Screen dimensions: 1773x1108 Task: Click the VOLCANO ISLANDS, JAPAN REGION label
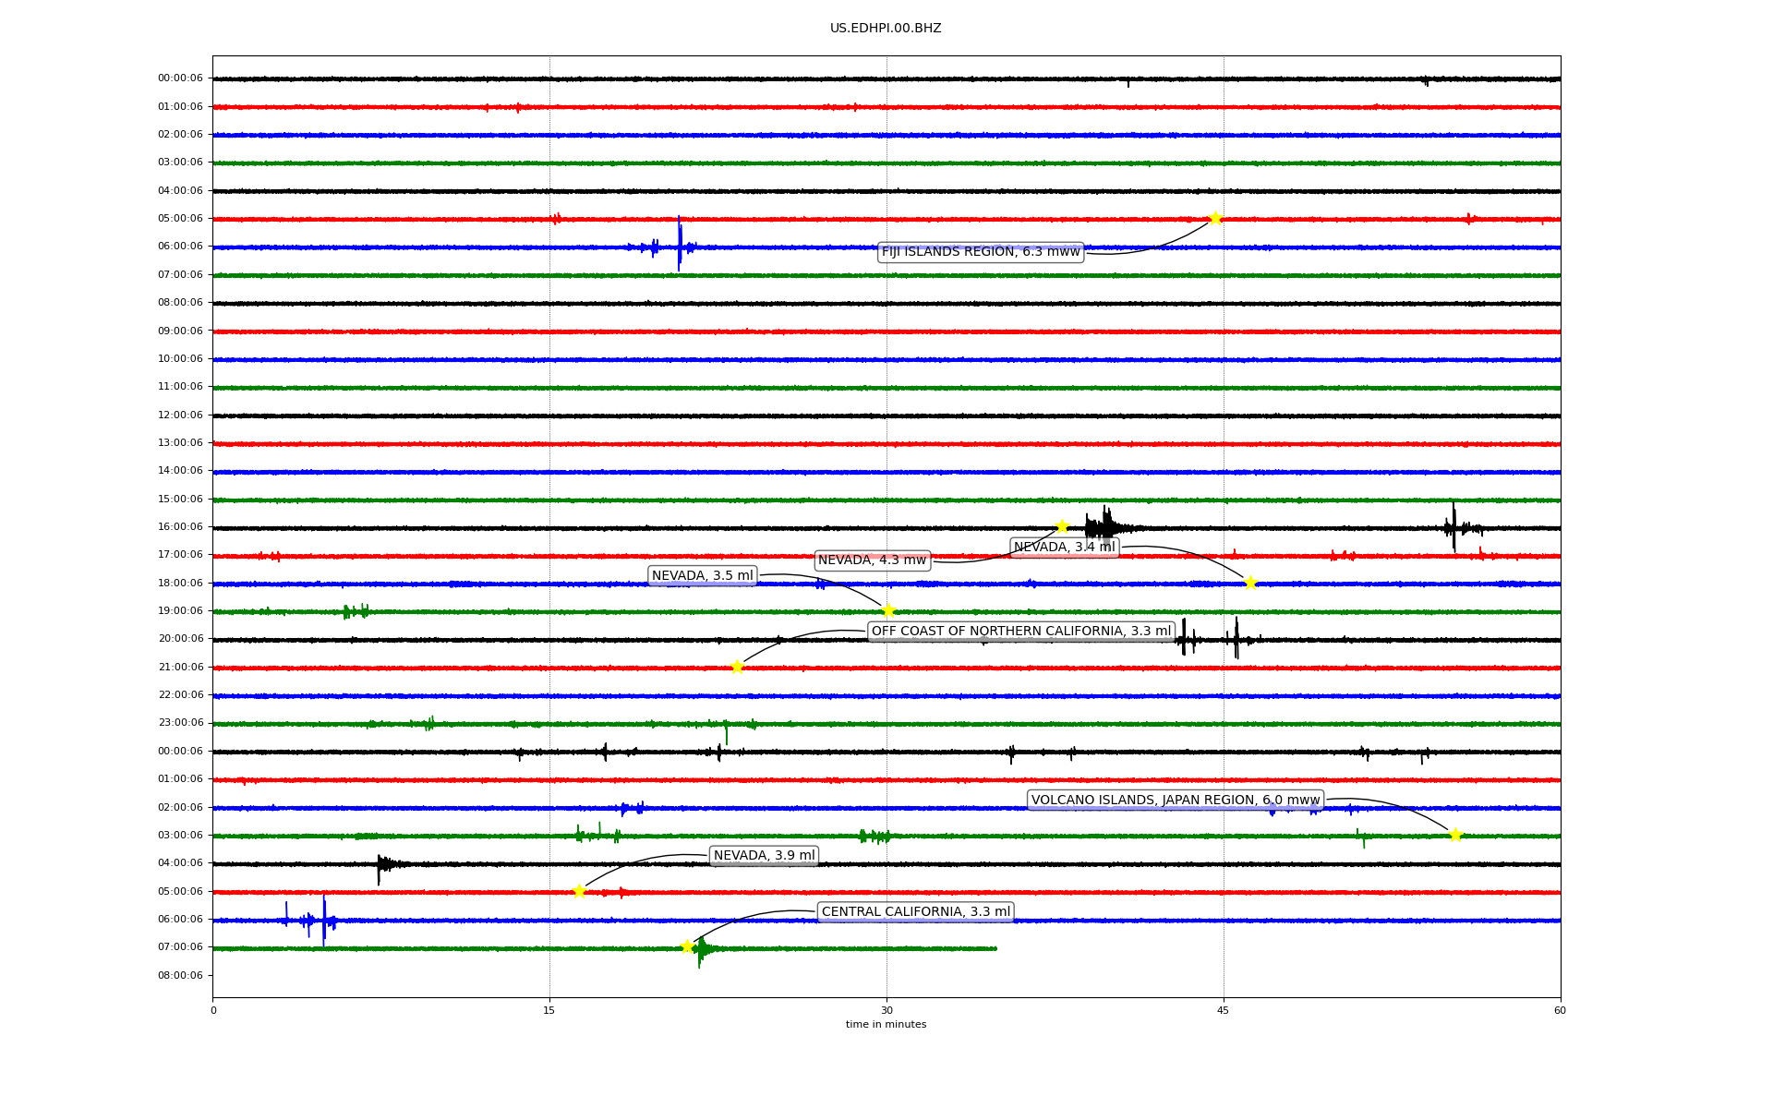point(1176,801)
